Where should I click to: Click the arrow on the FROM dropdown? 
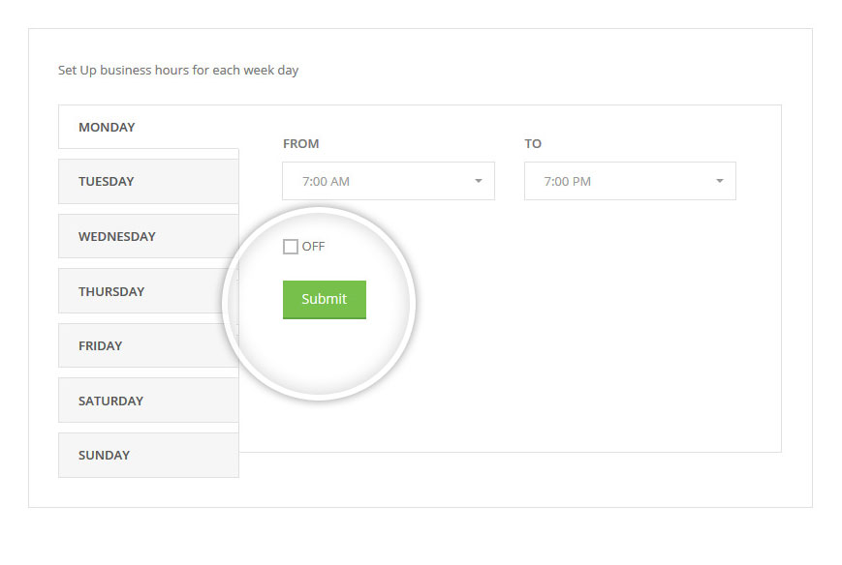479,181
